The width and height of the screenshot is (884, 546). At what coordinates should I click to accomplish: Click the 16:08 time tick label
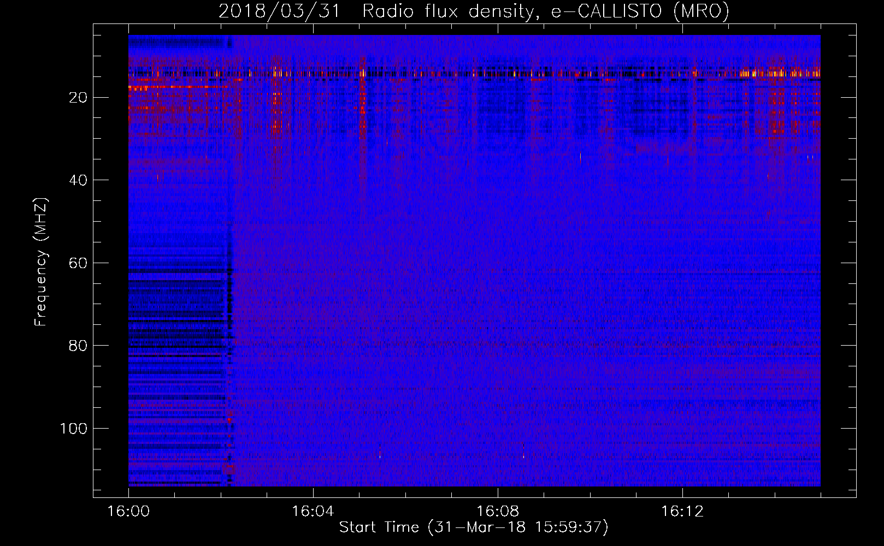click(x=498, y=512)
